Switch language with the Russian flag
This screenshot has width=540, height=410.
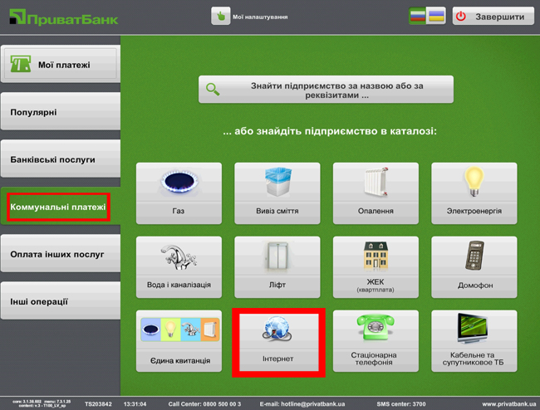point(418,16)
